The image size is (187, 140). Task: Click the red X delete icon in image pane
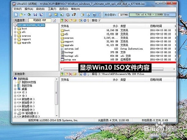[x=66, y=20]
